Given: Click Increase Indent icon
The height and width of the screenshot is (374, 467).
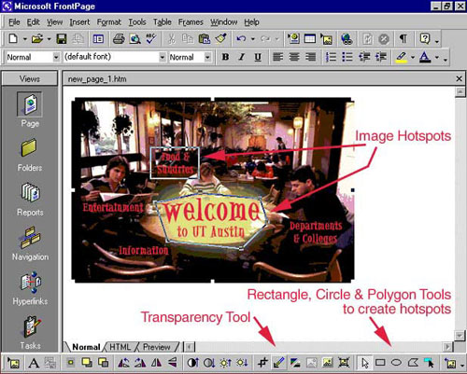Looking at the screenshot, I should click(381, 57).
